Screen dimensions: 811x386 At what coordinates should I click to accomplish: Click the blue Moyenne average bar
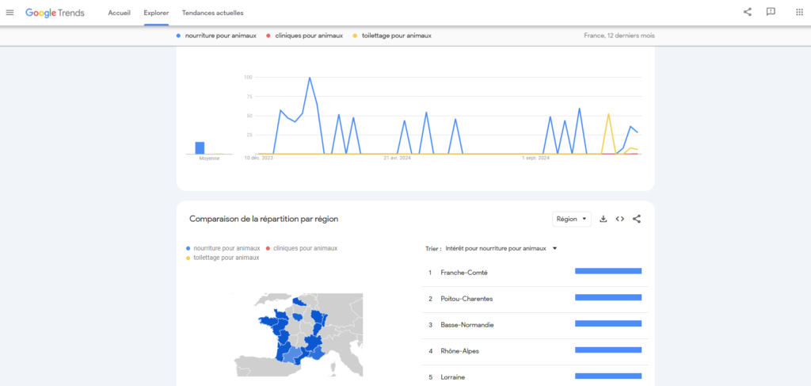pyautogui.click(x=200, y=147)
